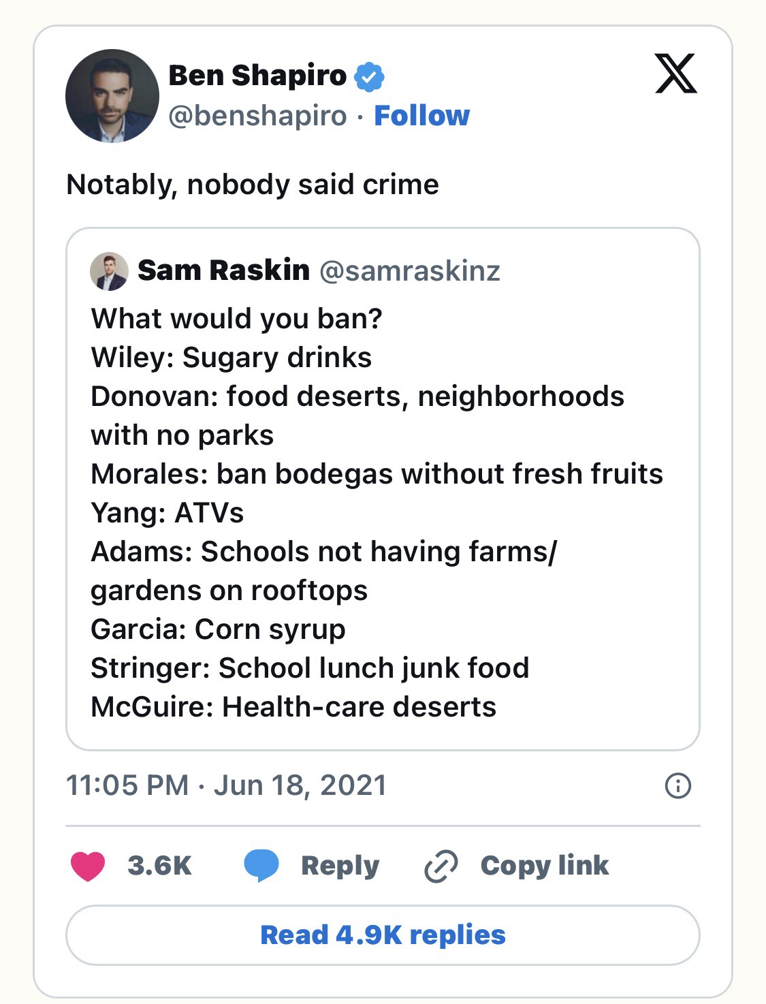766x1004 pixels.
Task: Click the pink heart like icon
Action: (88, 866)
